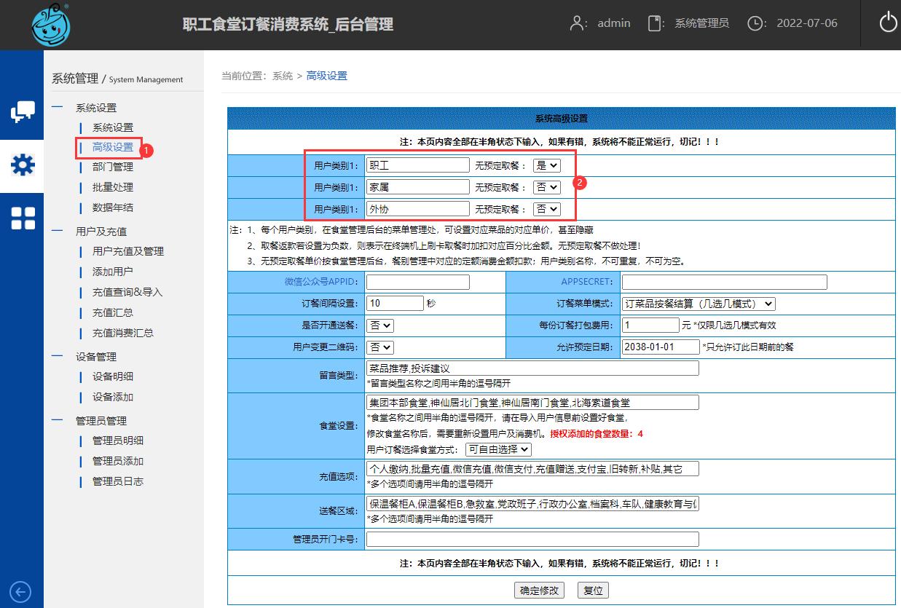Click the clock icon beside the date
The width and height of the screenshot is (901, 608).
[x=757, y=23]
